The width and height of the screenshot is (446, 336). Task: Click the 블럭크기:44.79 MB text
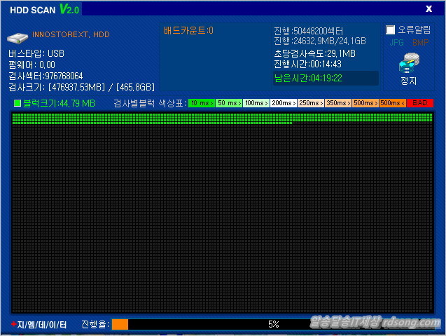(59, 103)
